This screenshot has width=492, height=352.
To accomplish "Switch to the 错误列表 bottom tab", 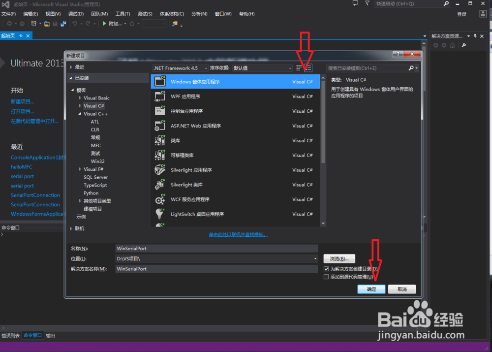I will point(10,336).
